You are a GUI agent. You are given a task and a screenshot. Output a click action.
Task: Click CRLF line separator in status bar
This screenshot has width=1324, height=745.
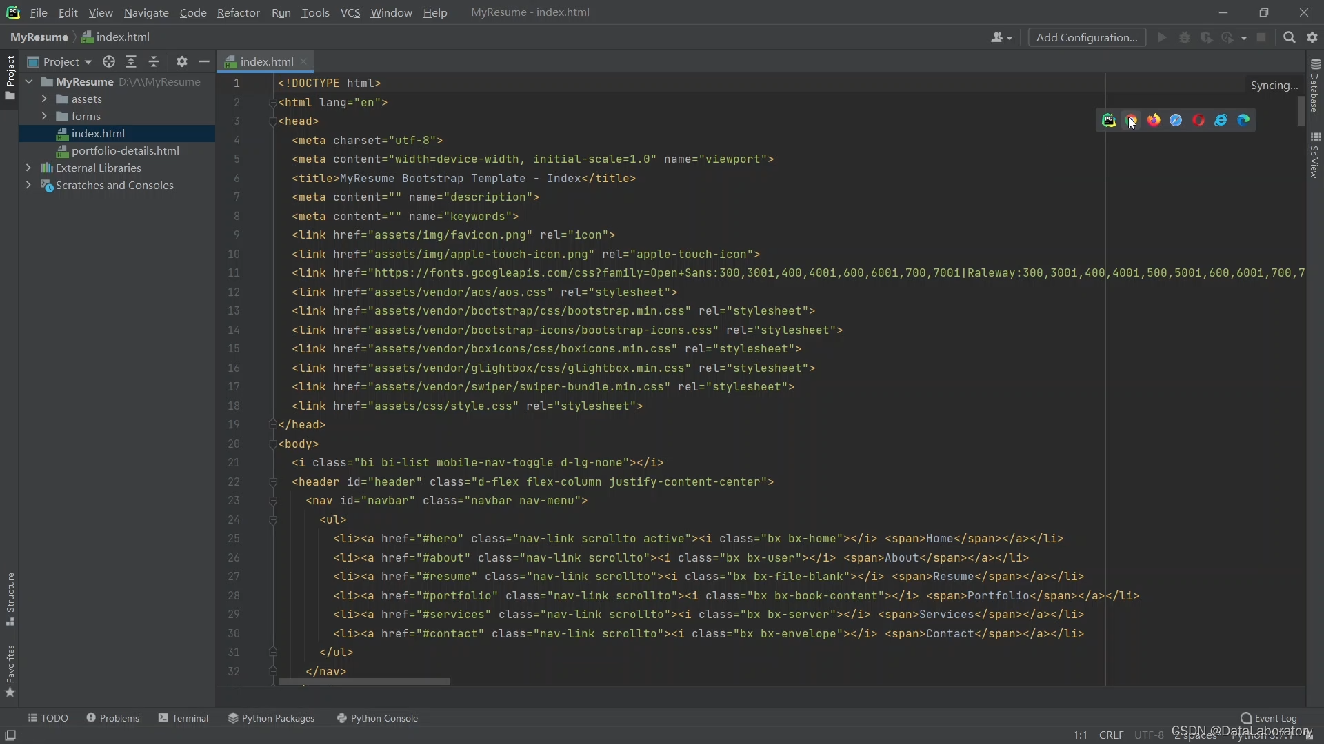[1111, 735]
